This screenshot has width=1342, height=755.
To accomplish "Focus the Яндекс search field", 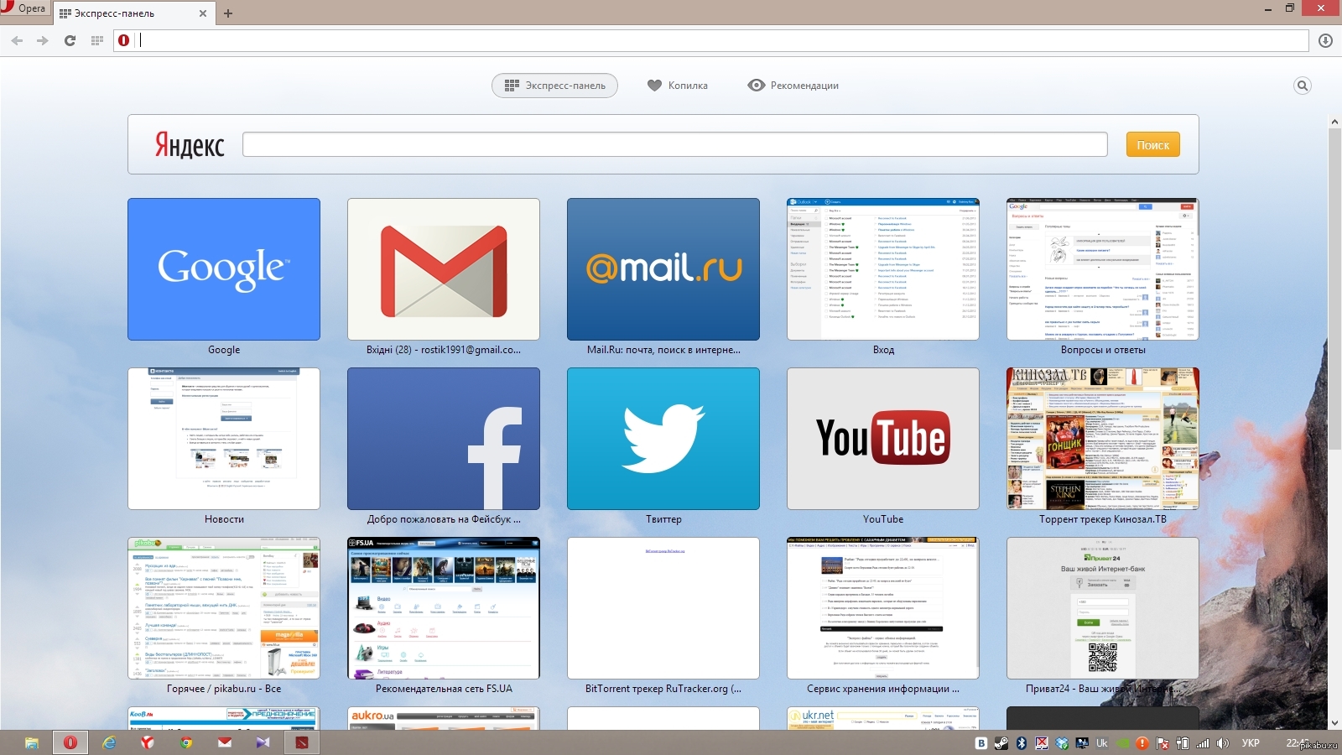I will click(x=675, y=144).
